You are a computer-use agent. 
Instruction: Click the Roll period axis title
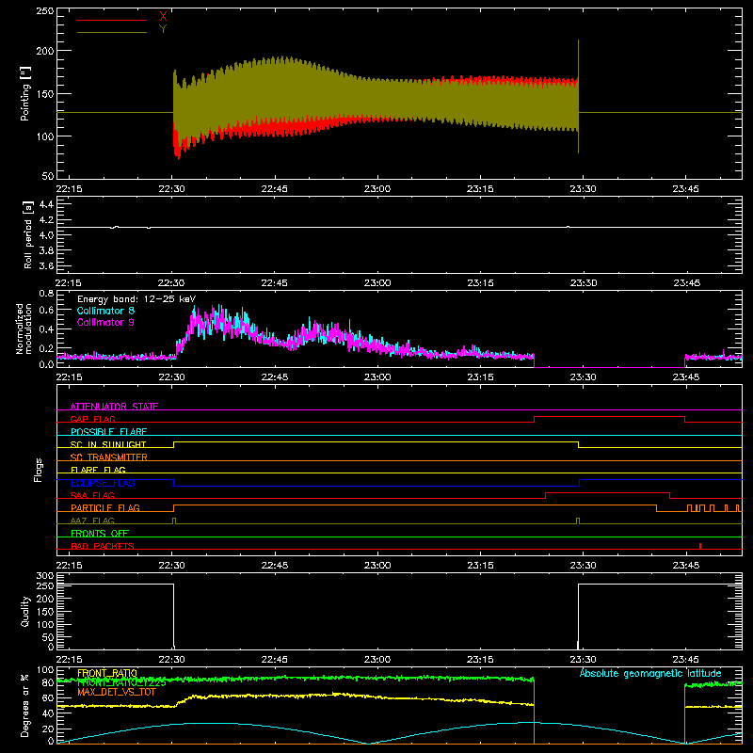pyautogui.click(x=27, y=234)
